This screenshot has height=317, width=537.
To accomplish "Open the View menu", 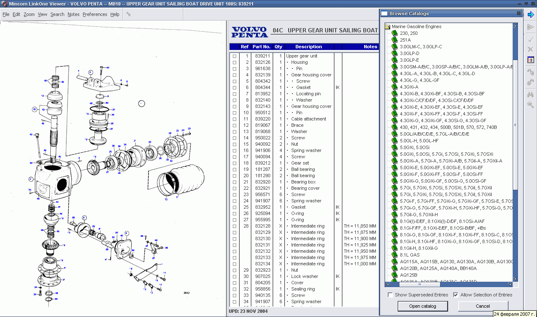I will point(42,14).
